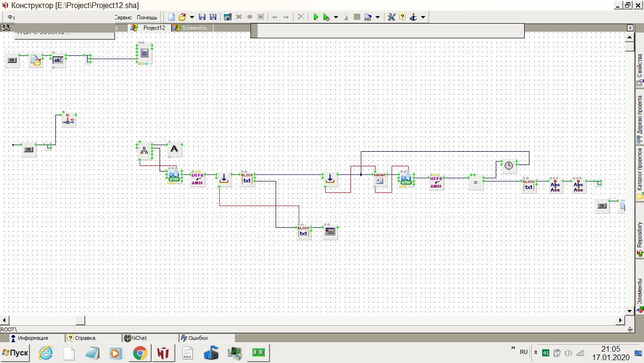644x363 pixels.
Task: Close the editor pane with the X button
Action: 630,28
